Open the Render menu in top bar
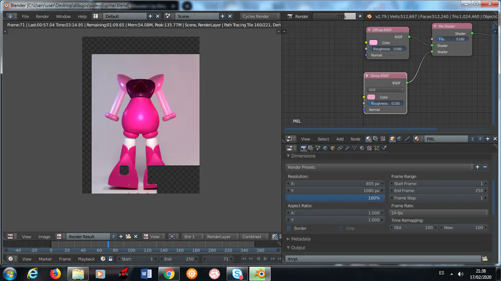The image size is (501, 281). pos(42,16)
